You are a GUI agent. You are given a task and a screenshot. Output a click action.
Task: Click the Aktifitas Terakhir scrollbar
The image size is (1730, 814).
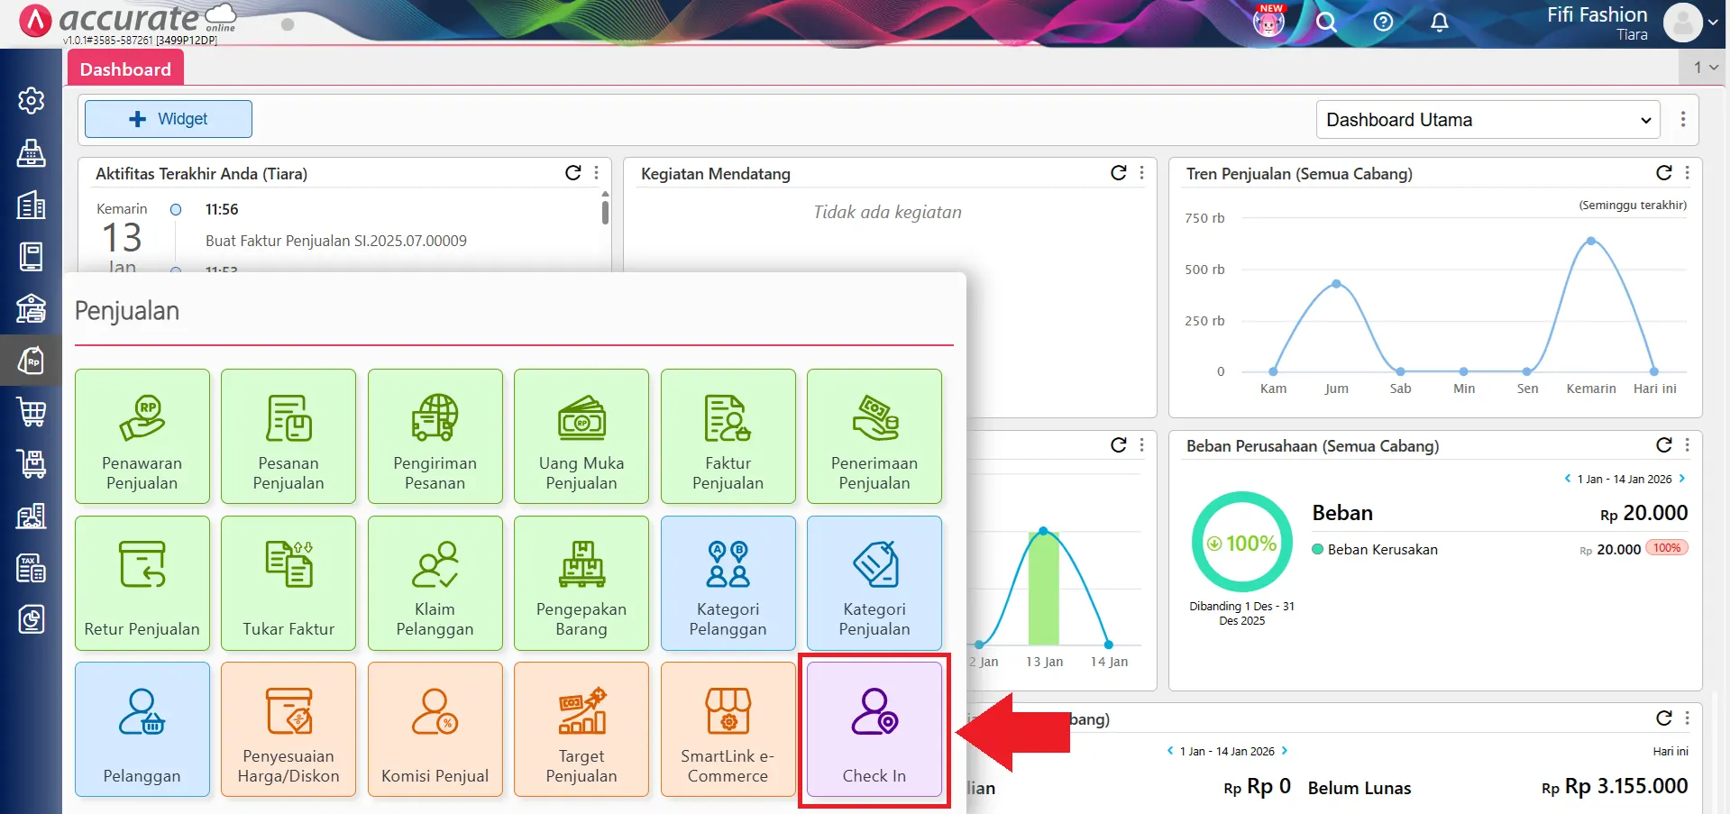tap(605, 213)
